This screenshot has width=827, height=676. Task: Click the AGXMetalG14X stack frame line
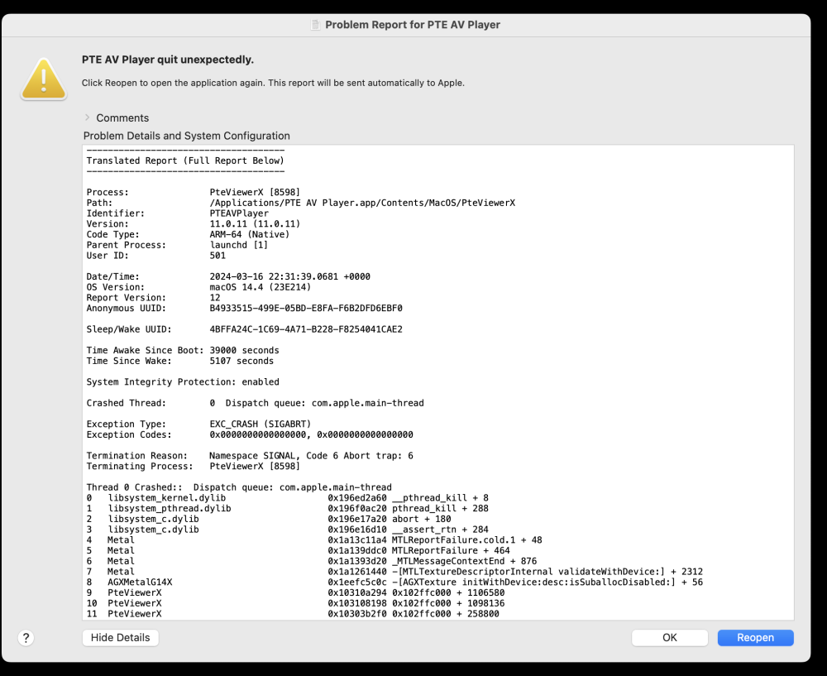394,583
